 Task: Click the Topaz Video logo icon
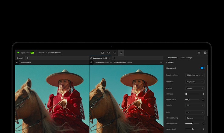(x=18, y=53)
